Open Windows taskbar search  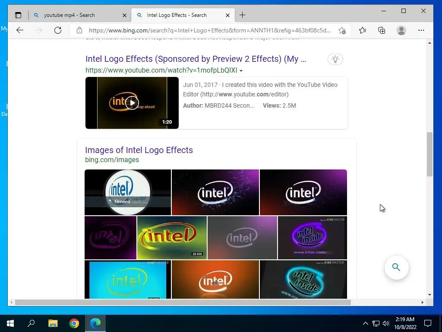pyautogui.click(x=31, y=323)
